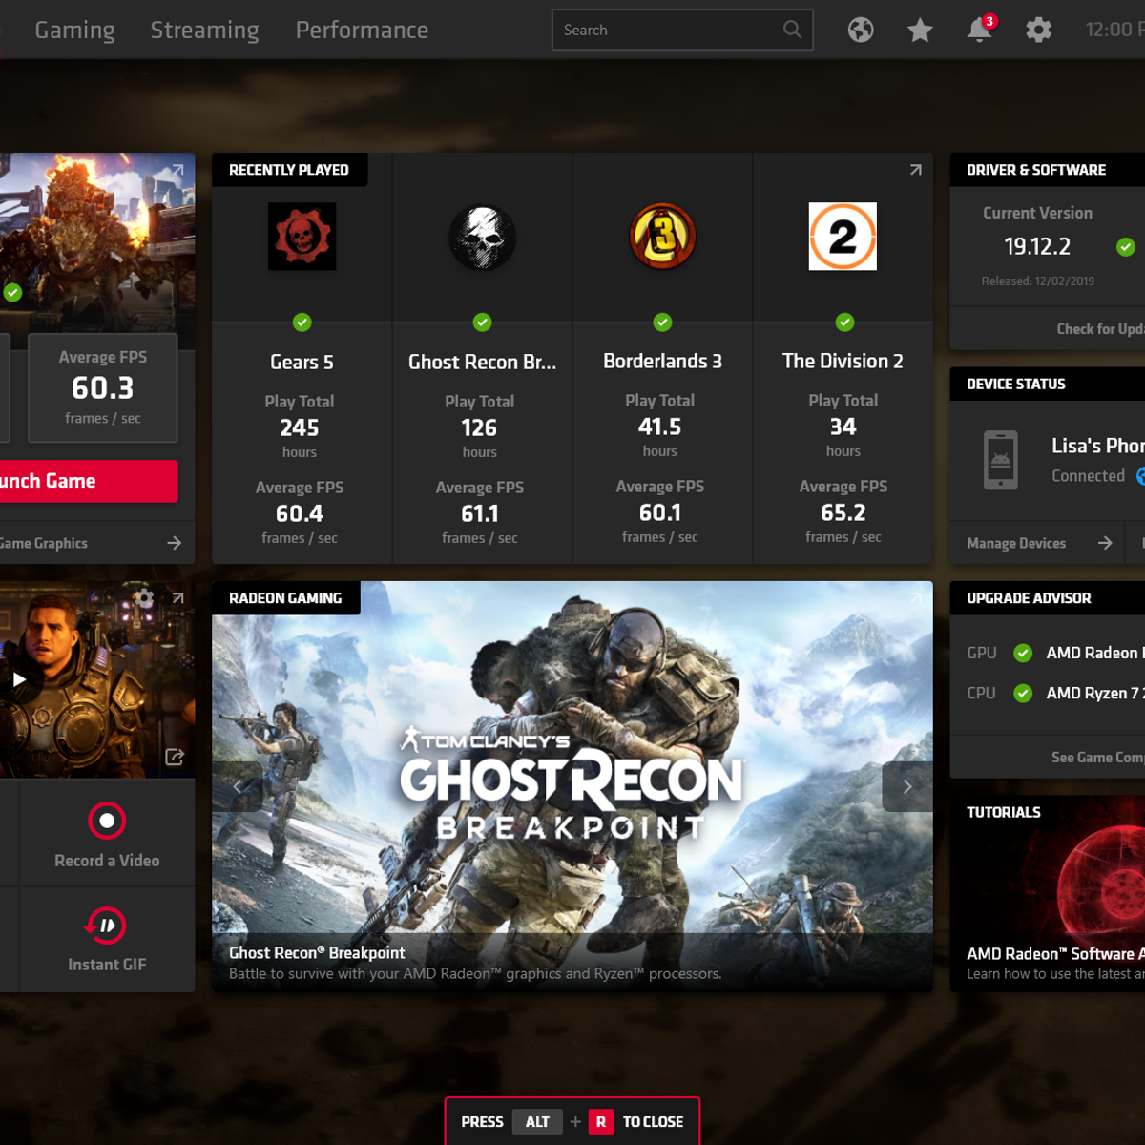Open the settings gear icon
This screenshot has width=1145, height=1145.
(x=1038, y=31)
